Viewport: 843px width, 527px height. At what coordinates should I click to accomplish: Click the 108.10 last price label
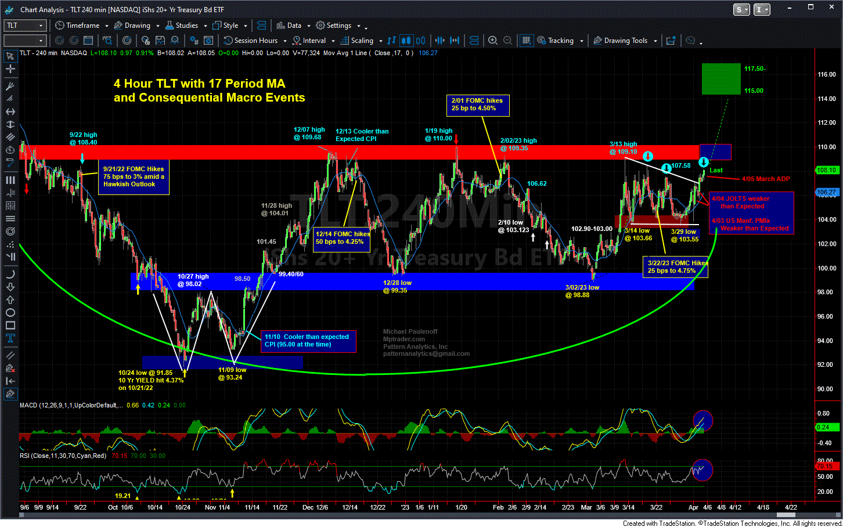click(826, 170)
